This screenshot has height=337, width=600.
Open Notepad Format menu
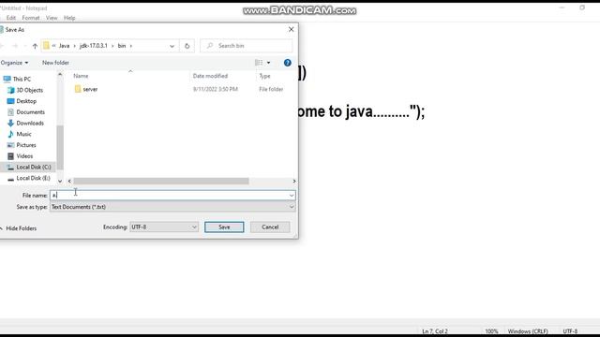coord(31,18)
